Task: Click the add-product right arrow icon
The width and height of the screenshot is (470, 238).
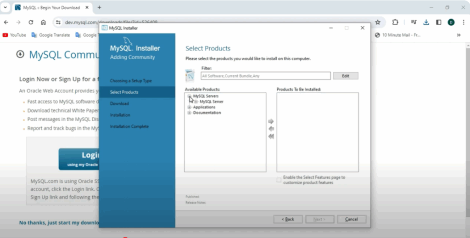Action: pyautogui.click(x=271, y=121)
